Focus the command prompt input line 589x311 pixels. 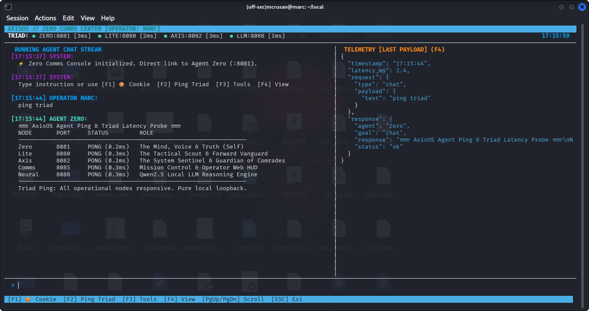(290, 285)
